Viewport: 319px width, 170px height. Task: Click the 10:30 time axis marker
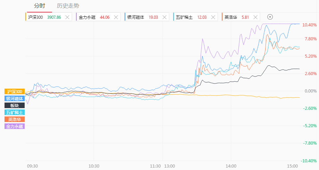point(94,166)
